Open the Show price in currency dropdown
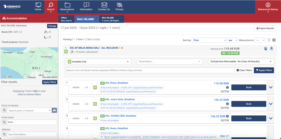Viewport: 281px width, 139px height. click(x=260, y=40)
